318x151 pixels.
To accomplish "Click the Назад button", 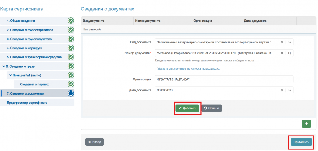I will (95, 142).
